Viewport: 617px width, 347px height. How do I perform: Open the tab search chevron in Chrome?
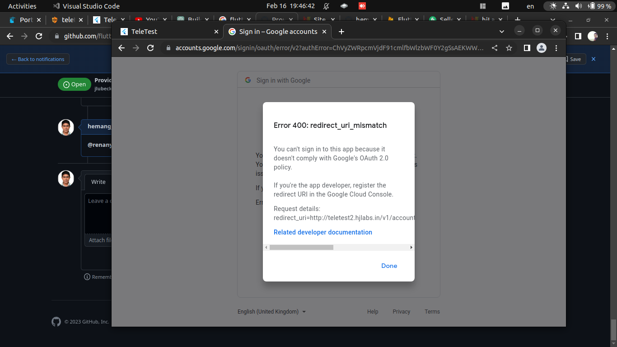click(x=501, y=32)
